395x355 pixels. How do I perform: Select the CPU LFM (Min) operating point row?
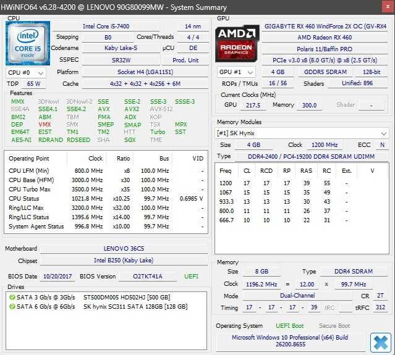(x=106, y=171)
